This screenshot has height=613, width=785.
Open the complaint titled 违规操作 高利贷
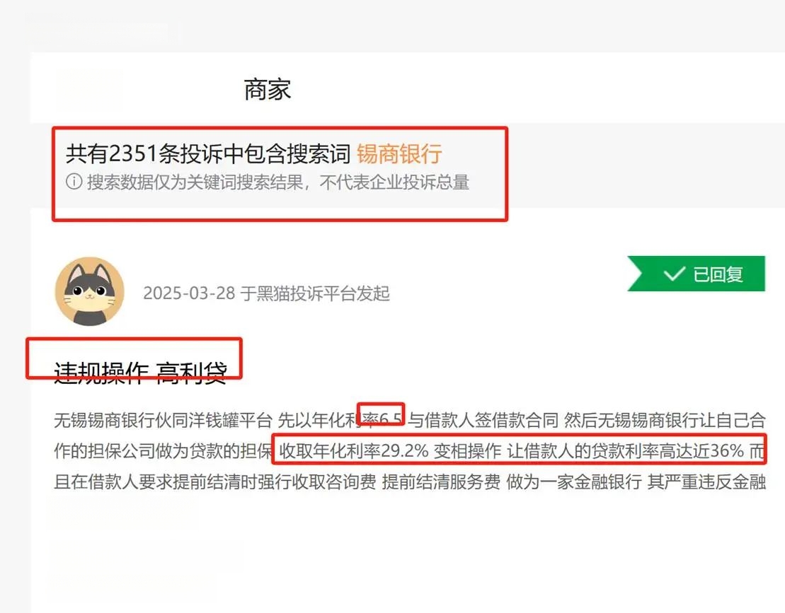click(141, 373)
